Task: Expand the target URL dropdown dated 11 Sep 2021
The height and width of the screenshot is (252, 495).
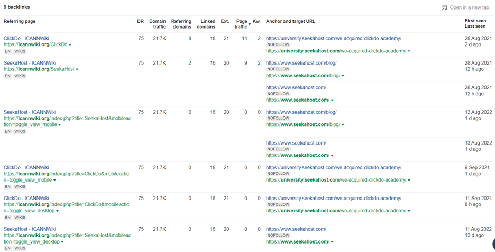Action: tap(409, 211)
